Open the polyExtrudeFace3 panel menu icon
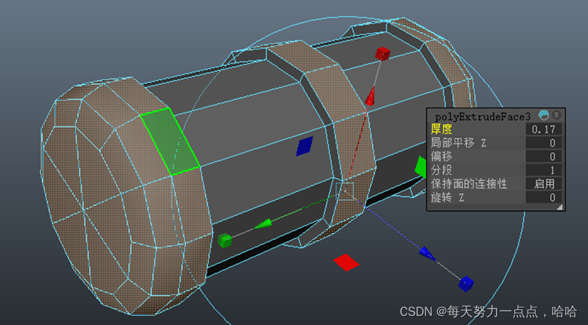Screen dimensions: 588x325 coord(557,115)
